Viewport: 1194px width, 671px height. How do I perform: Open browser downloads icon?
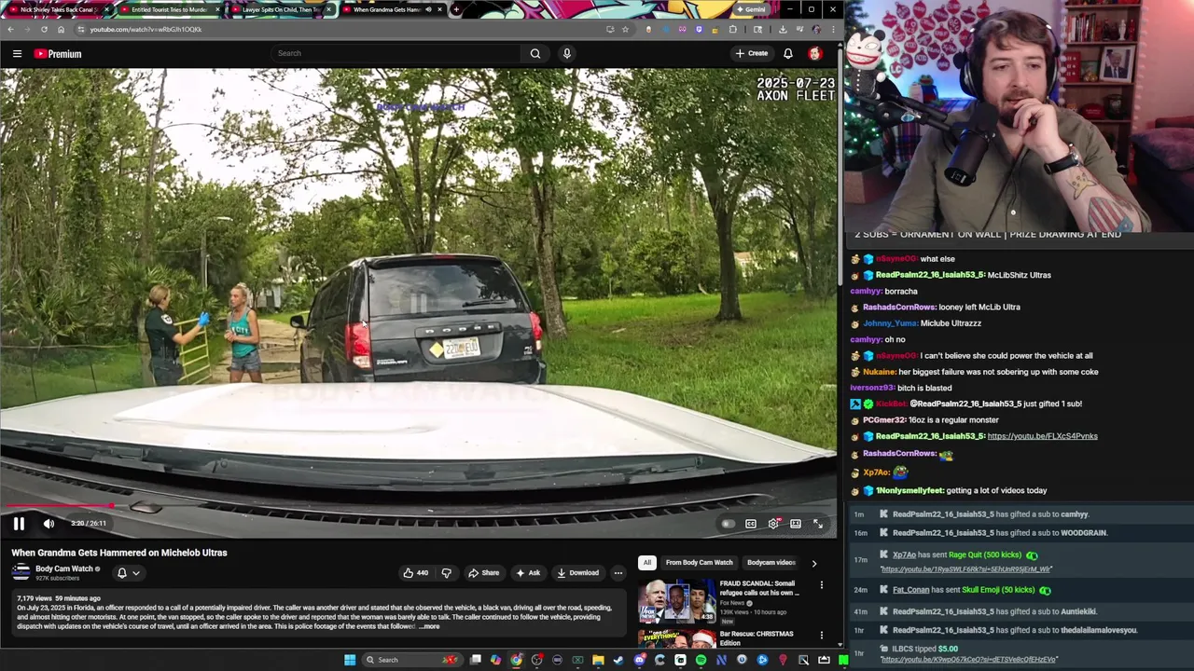(x=782, y=29)
